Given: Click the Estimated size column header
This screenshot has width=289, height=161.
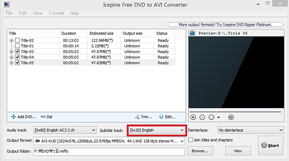Looking at the screenshot, I should [104, 33].
